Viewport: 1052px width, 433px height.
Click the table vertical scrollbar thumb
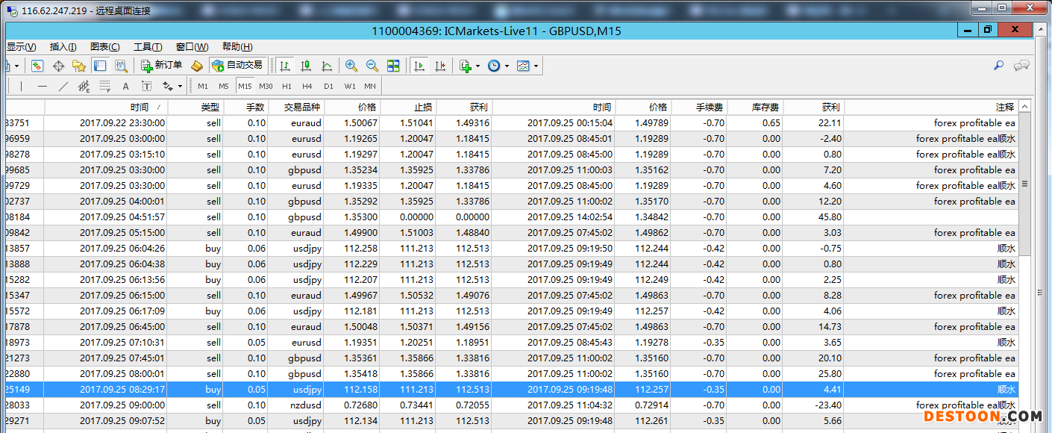[1024, 183]
